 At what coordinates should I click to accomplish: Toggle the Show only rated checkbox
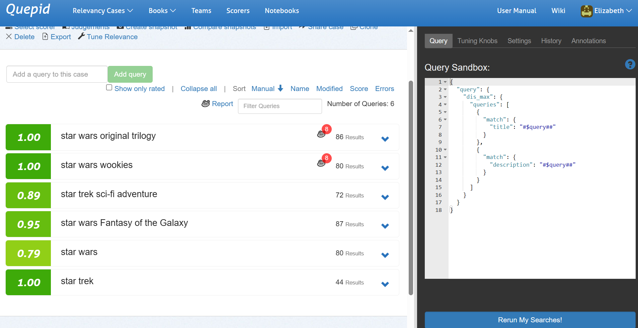click(x=109, y=88)
